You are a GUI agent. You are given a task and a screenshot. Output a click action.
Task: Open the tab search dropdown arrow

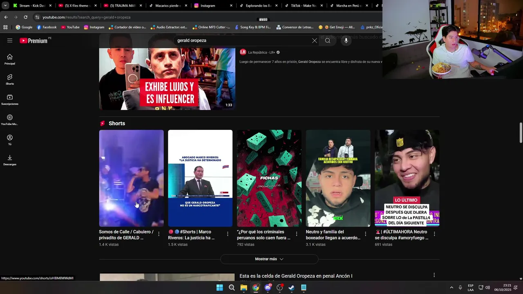click(5, 6)
